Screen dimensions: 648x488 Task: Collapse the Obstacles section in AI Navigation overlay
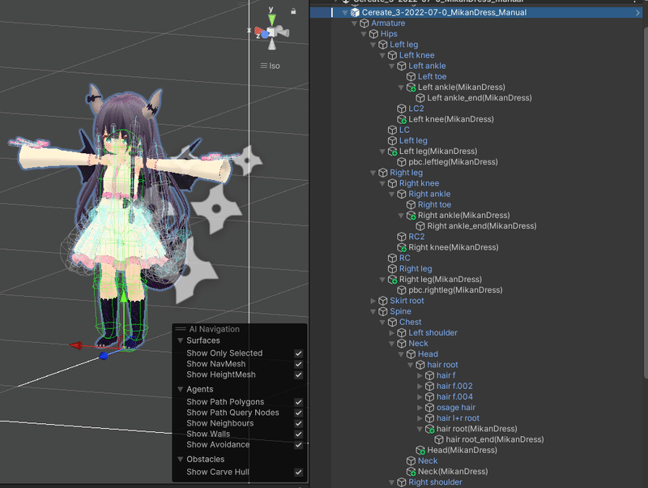point(180,459)
